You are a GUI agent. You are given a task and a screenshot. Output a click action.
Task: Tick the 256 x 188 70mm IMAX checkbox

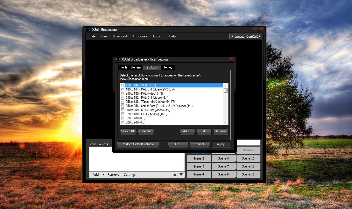click(122, 102)
